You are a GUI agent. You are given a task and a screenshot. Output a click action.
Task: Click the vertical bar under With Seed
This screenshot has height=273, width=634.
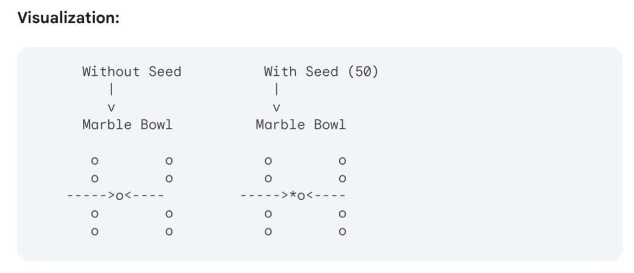point(276,89)
